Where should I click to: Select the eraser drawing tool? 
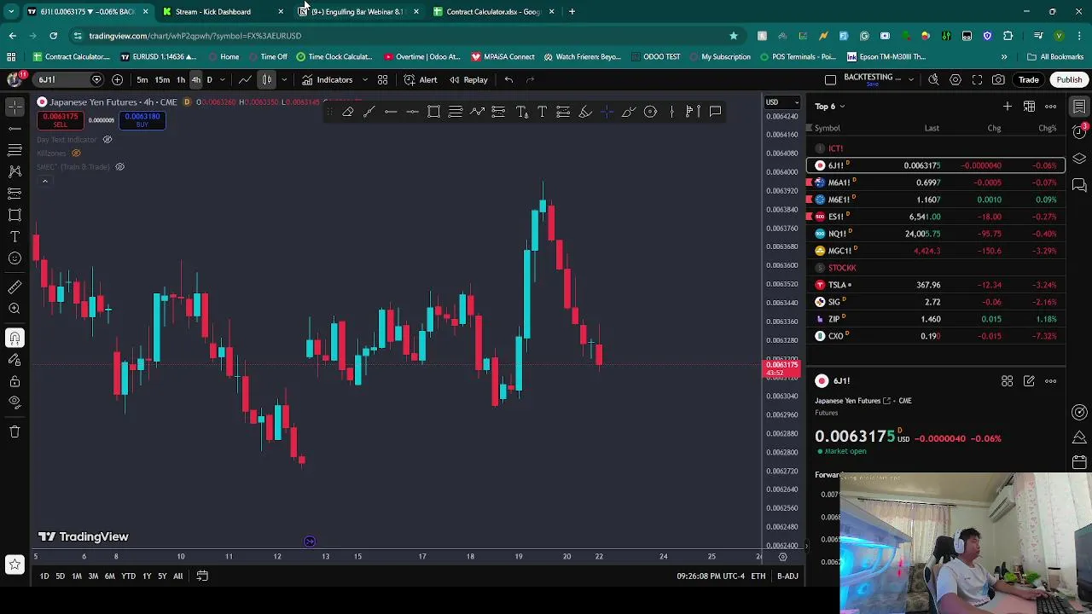pos(348,112)
